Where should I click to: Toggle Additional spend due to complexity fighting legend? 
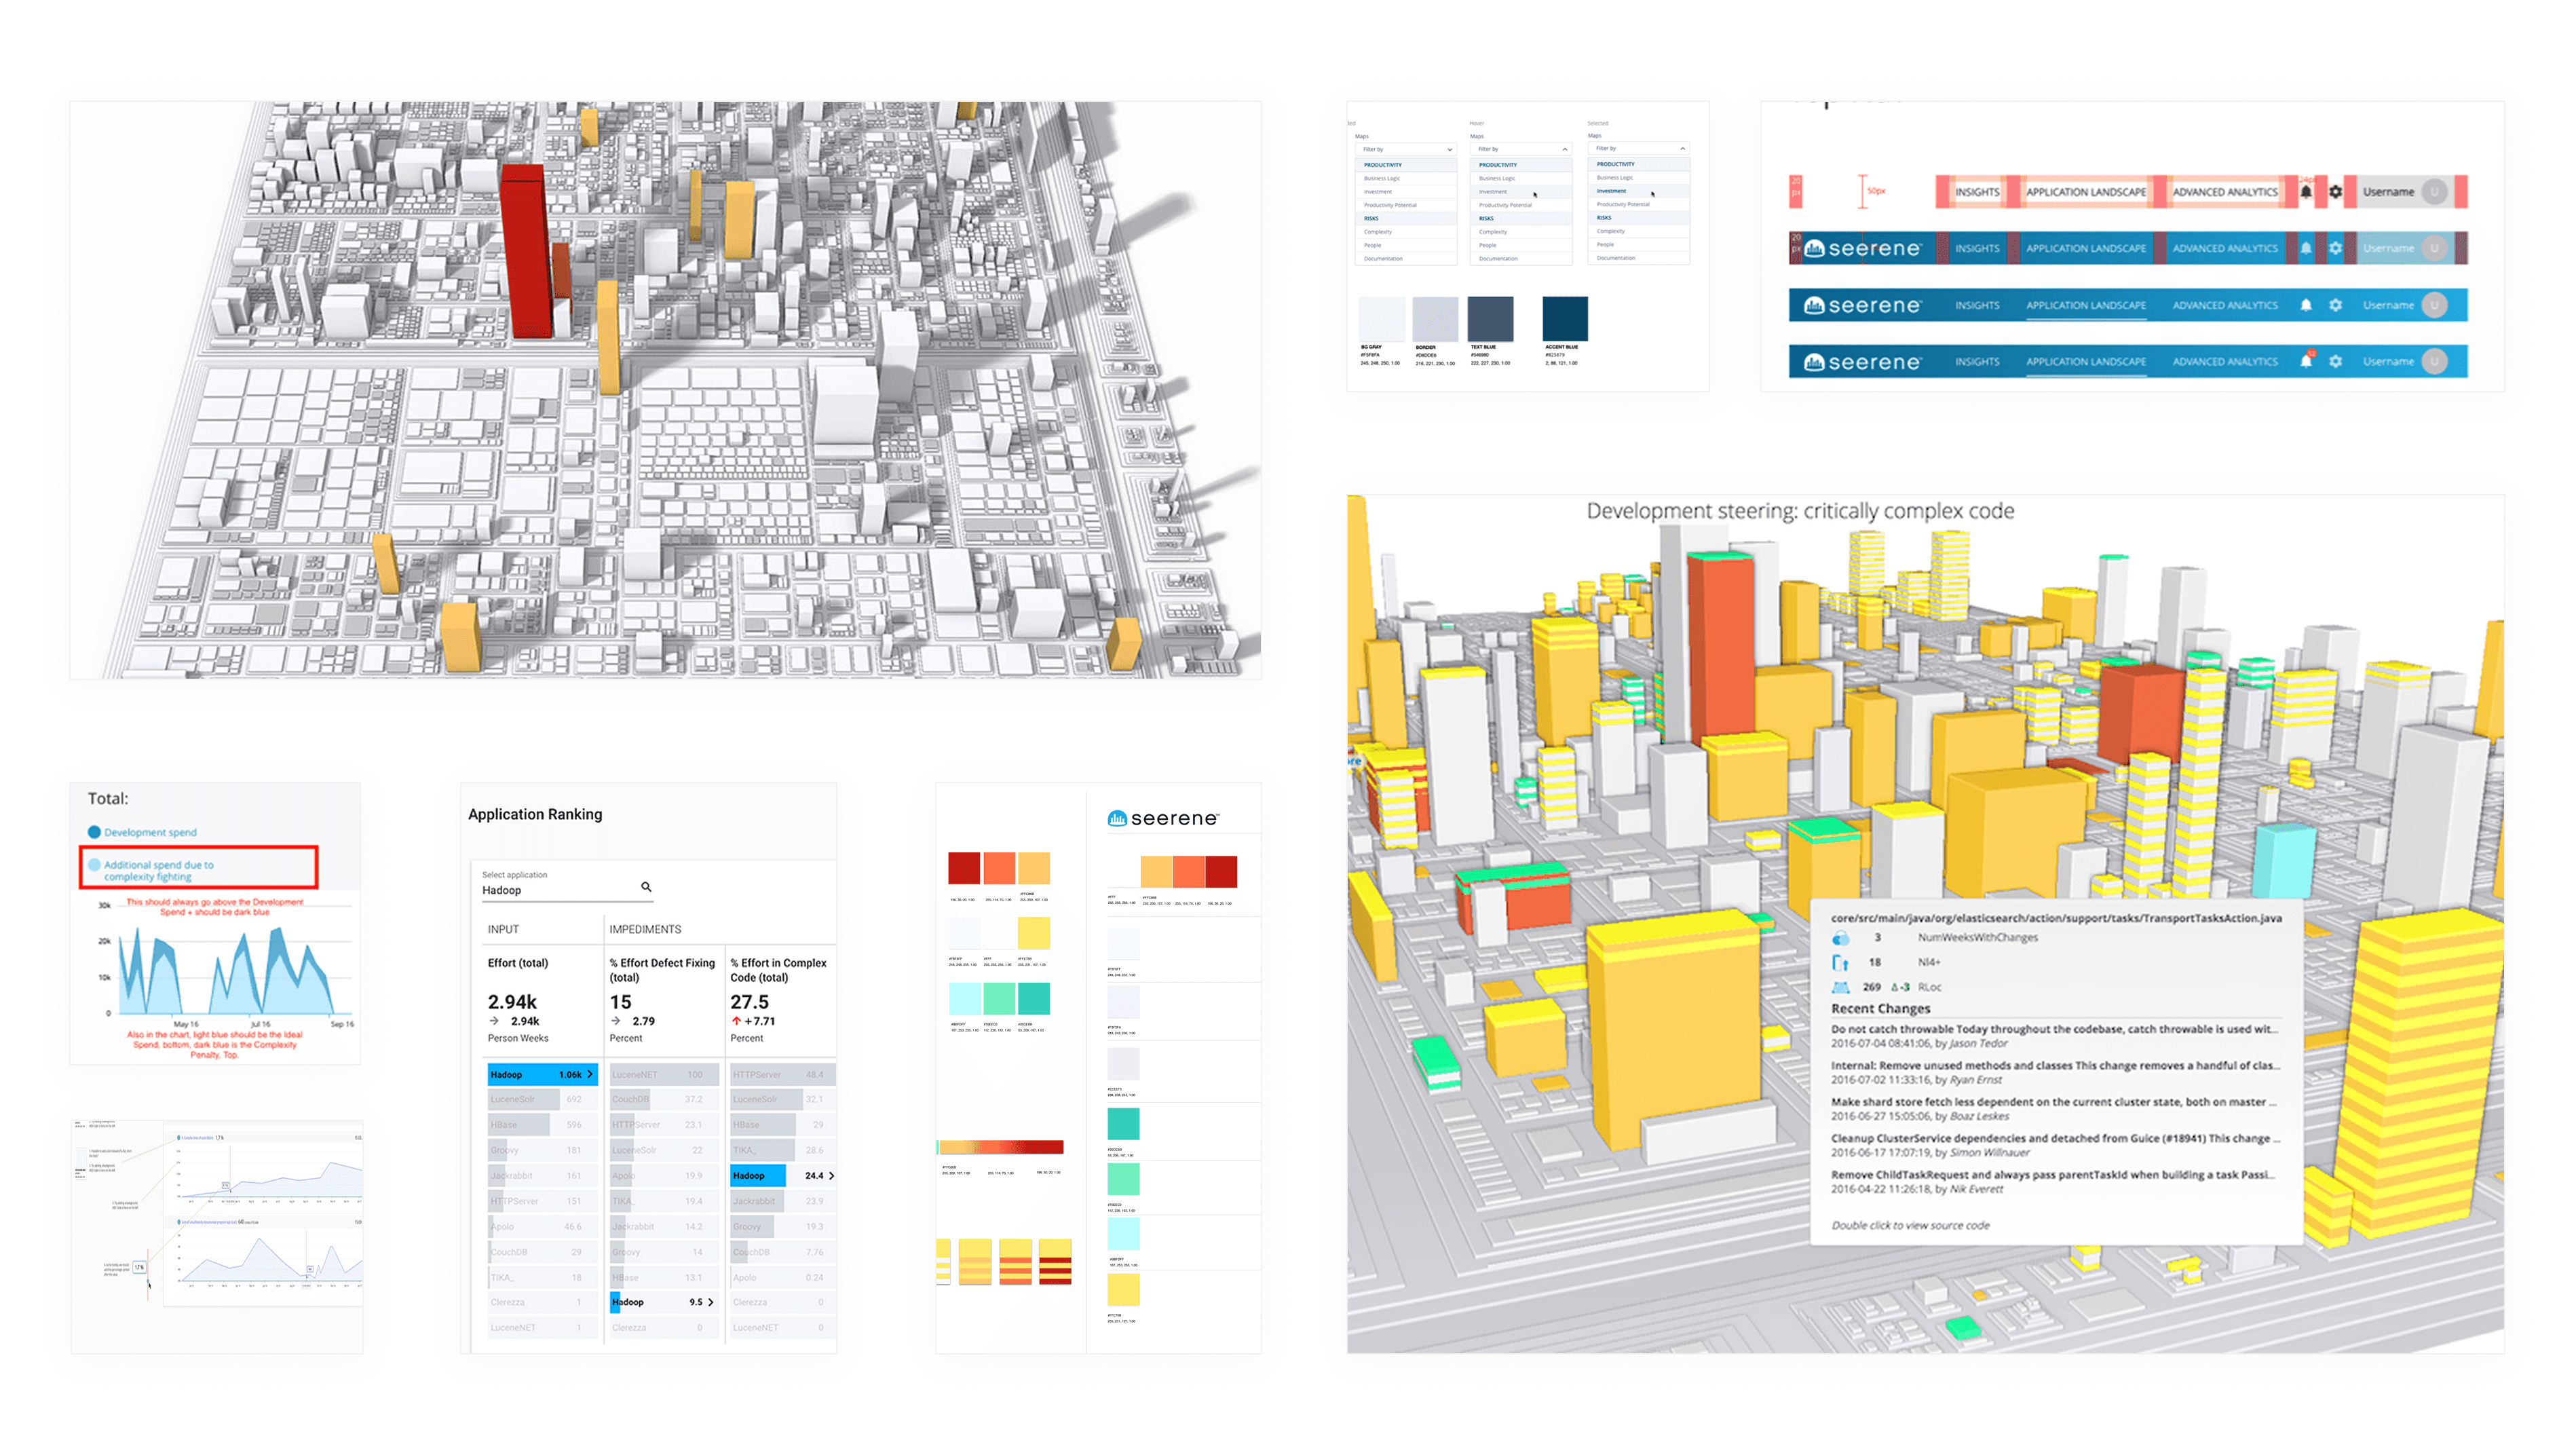tap(94, 865)
